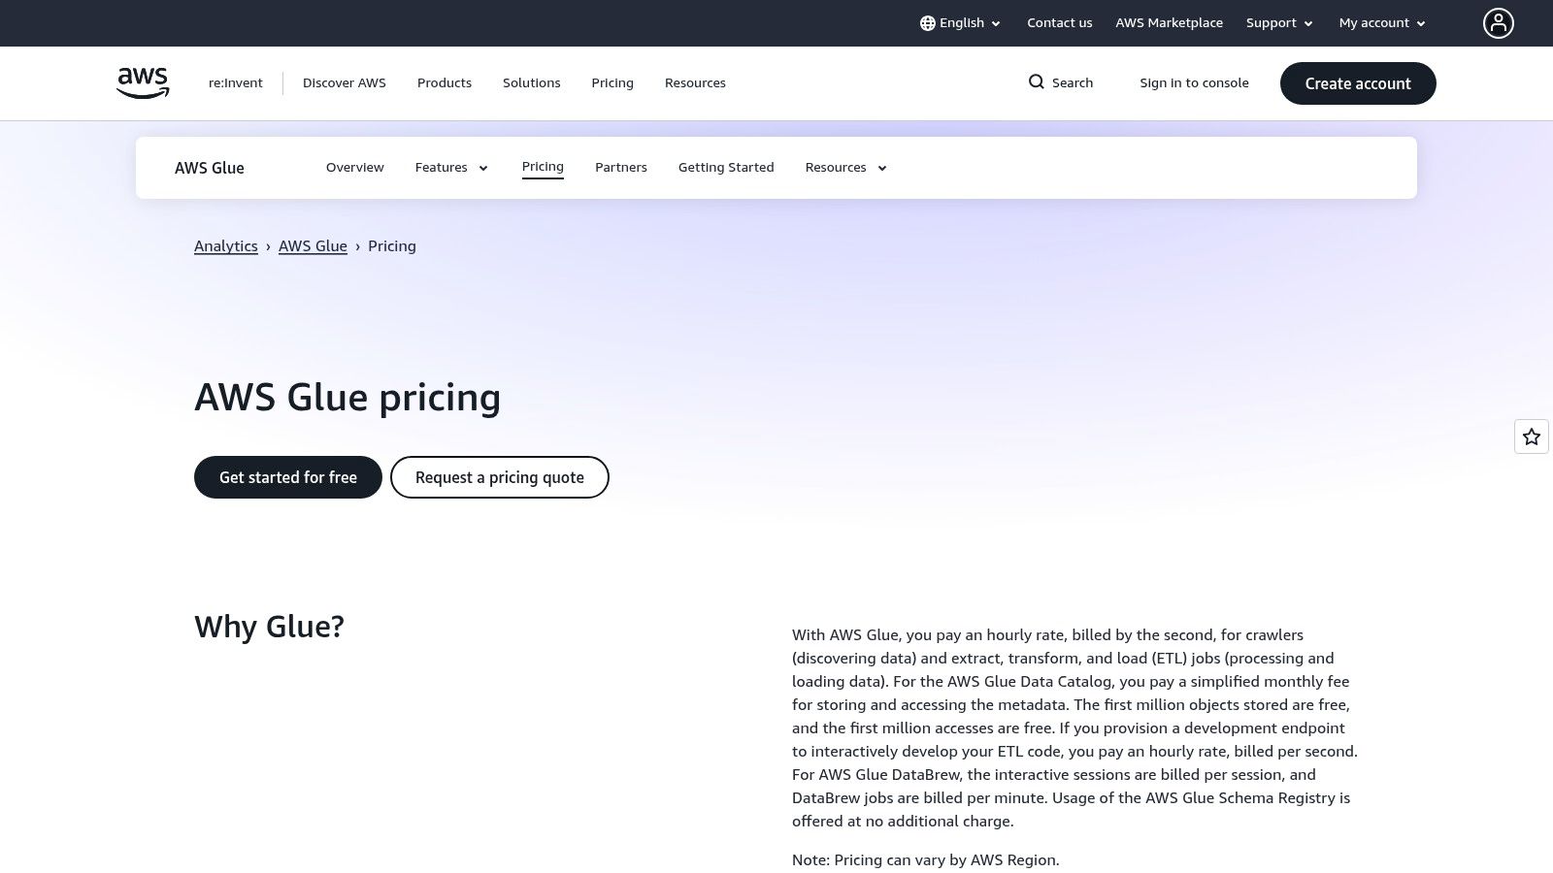Expand the My account menu

[x=1382, y=23]
